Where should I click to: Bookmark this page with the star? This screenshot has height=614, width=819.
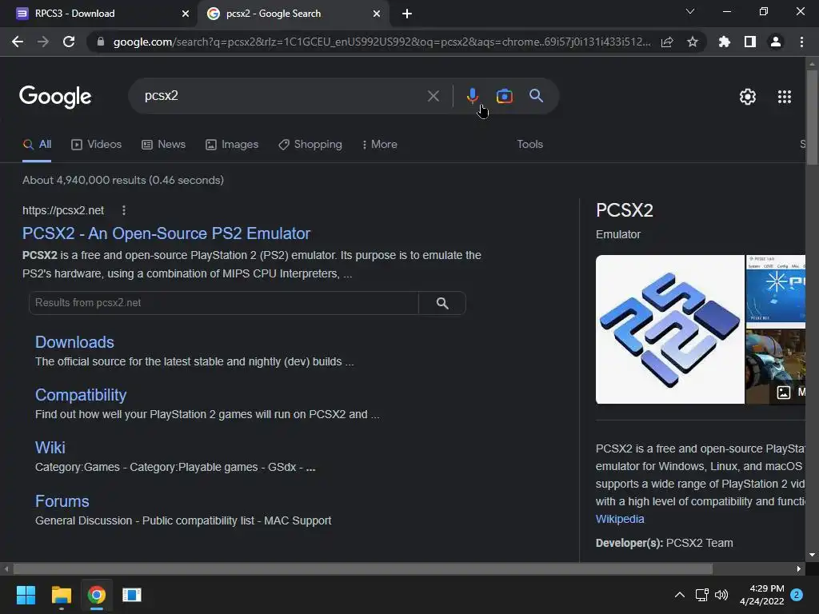pos(692,42)
